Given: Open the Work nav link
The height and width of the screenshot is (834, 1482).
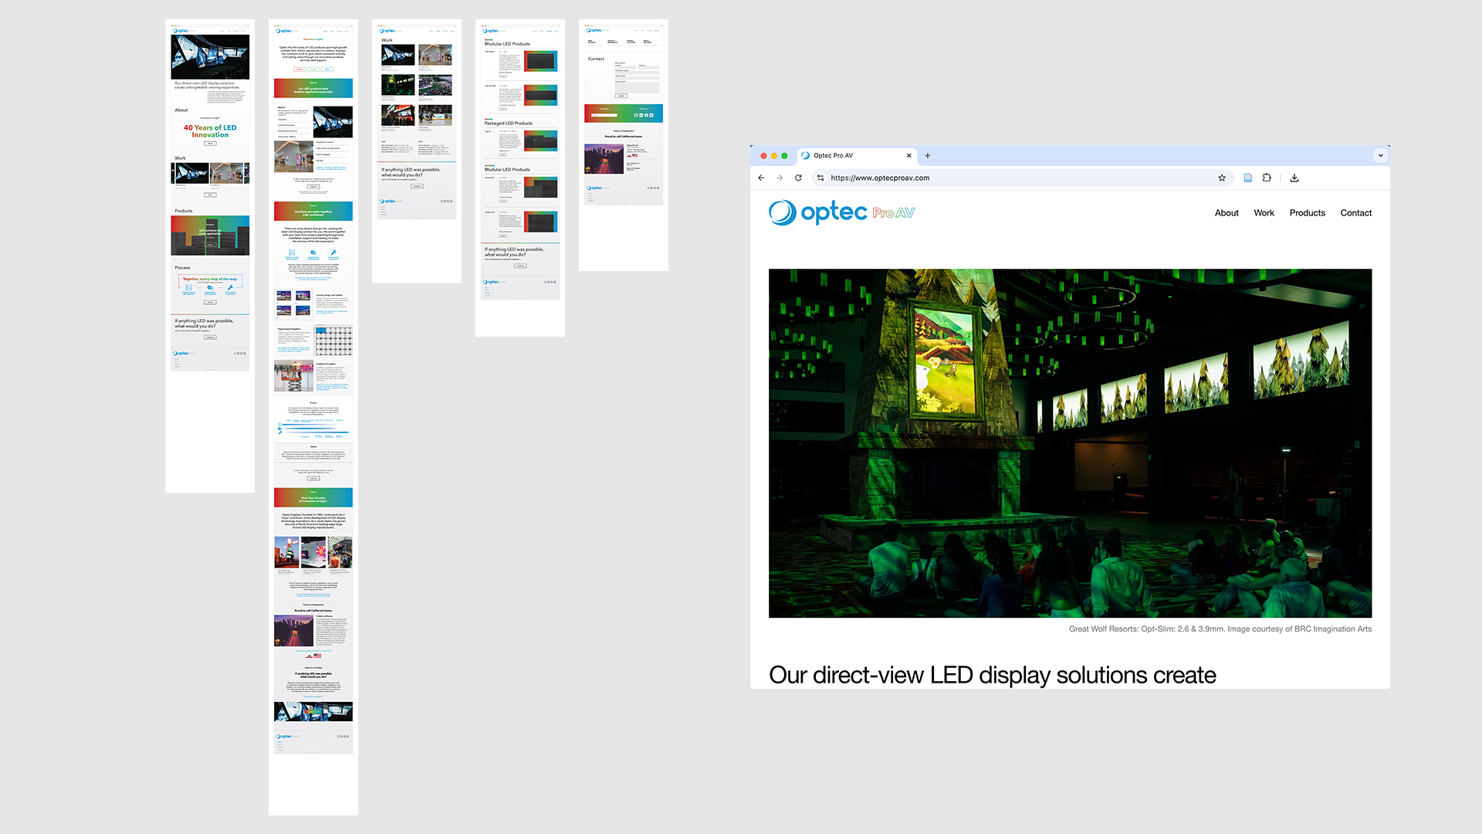Looking at the screenshot, I should pos(1264,213).
